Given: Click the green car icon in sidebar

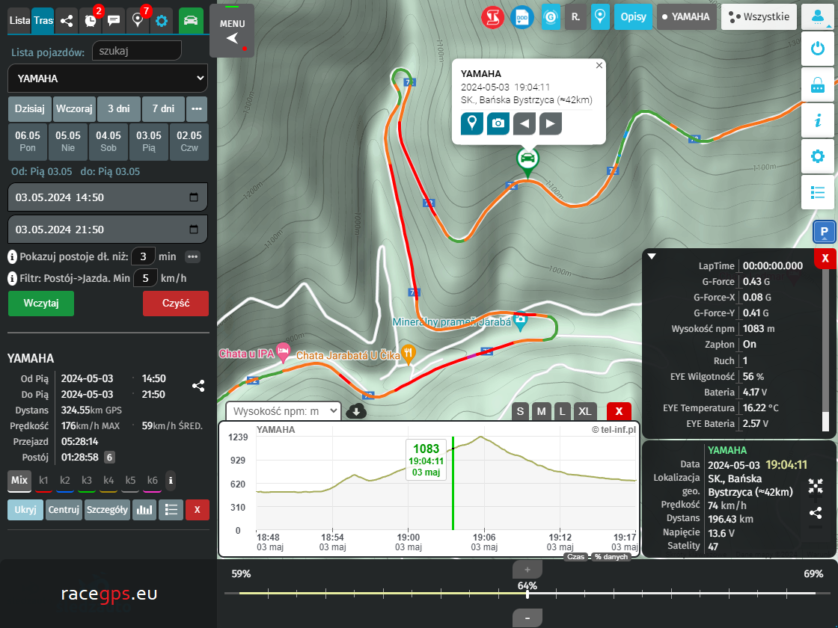Looking at the screenshot, I should point(191,21).
